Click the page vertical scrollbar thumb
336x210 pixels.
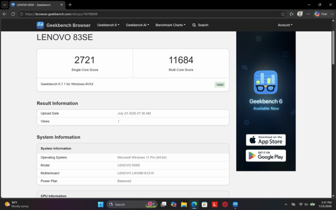pyautogui.click(x=333, y=47)
